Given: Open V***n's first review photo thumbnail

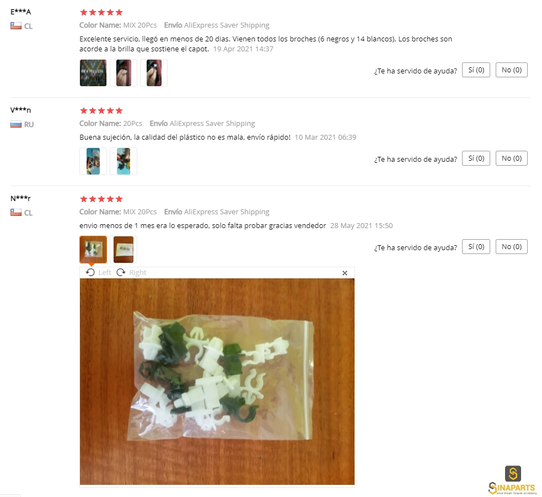Looking at the screenshot, I should click(93, 161).
